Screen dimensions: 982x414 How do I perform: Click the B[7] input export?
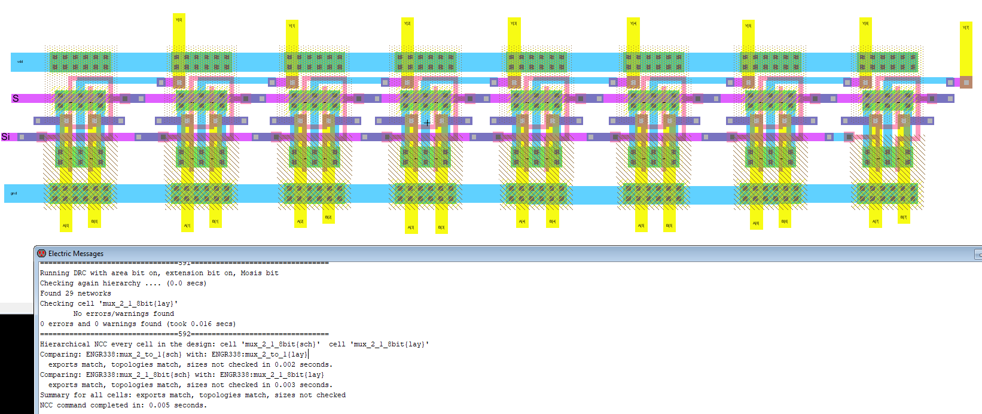903,217
